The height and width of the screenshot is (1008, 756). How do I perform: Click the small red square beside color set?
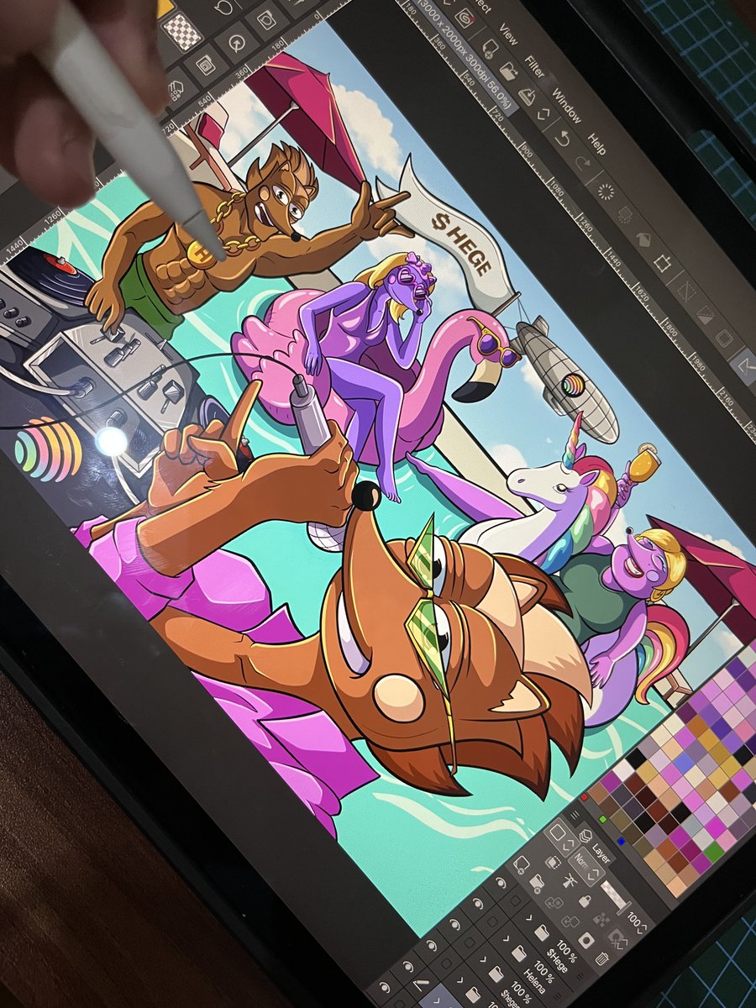click(x=584, y=797)
